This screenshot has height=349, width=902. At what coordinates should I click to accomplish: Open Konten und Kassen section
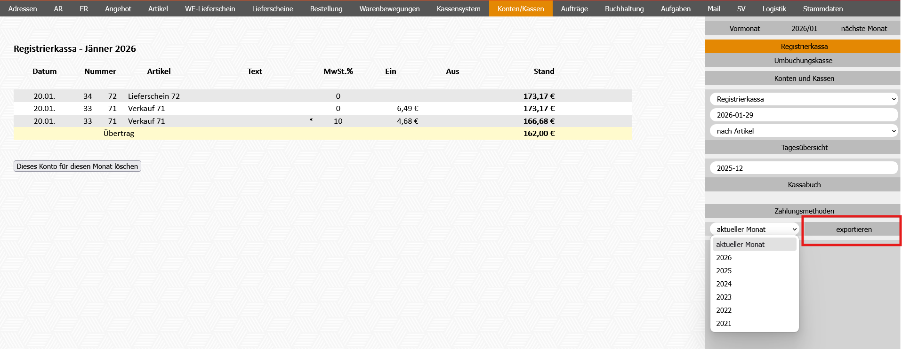pos(804,79)
